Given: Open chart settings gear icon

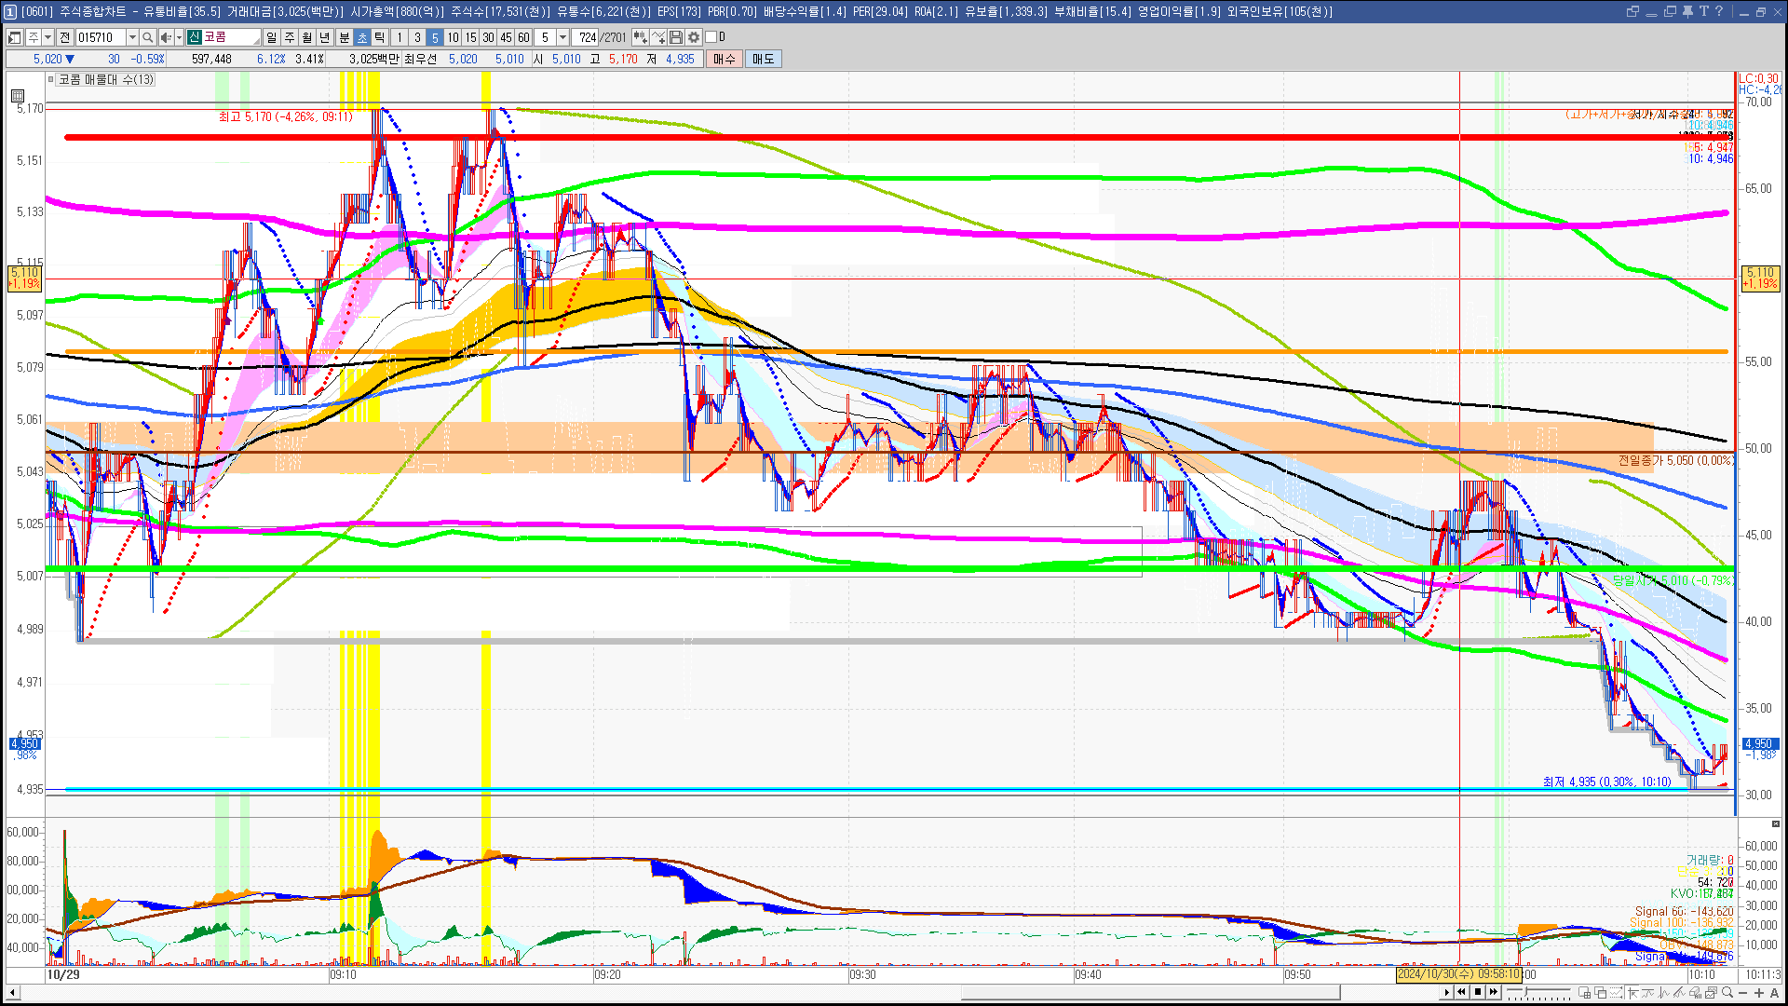Looking at the screenshot, I should coord(694,37).
